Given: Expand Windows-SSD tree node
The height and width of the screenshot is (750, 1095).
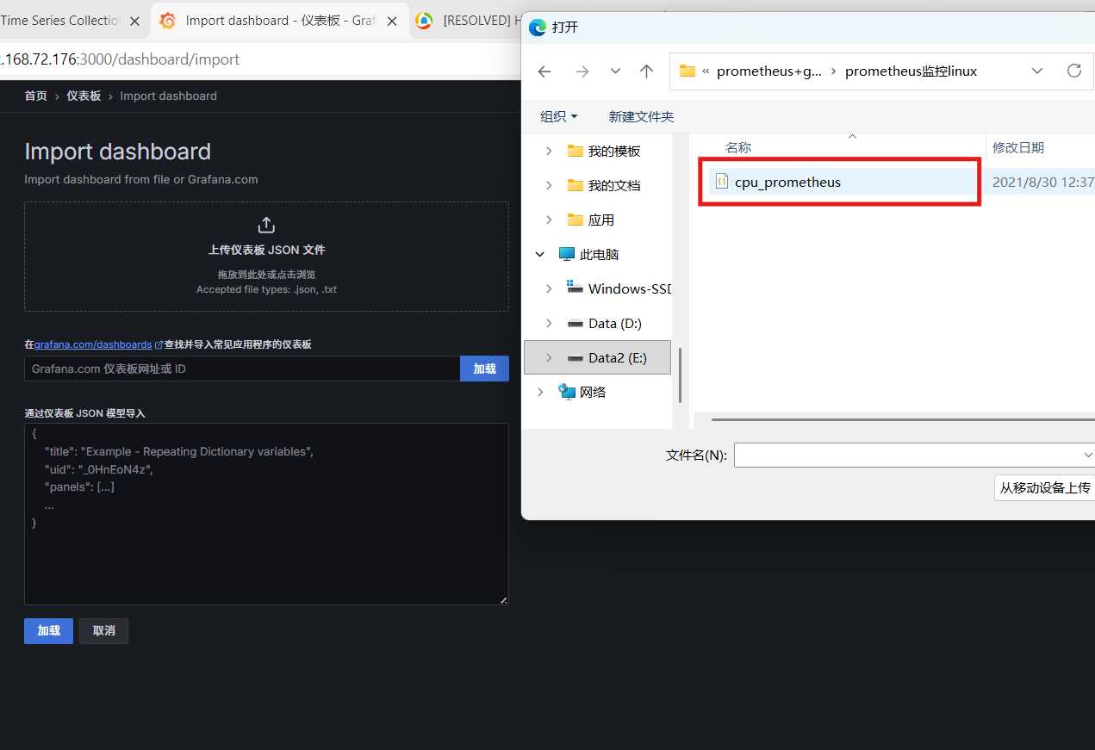Looking at the screenshot, I should click(549, 288).
